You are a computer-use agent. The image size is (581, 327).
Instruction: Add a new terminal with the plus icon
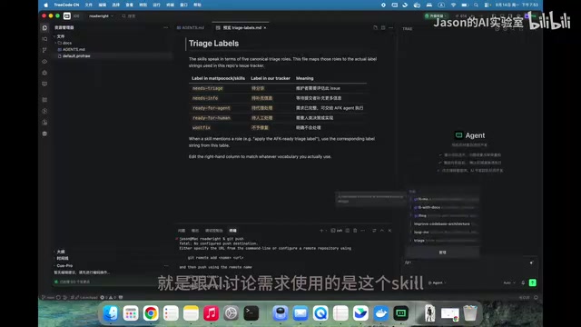321,231
